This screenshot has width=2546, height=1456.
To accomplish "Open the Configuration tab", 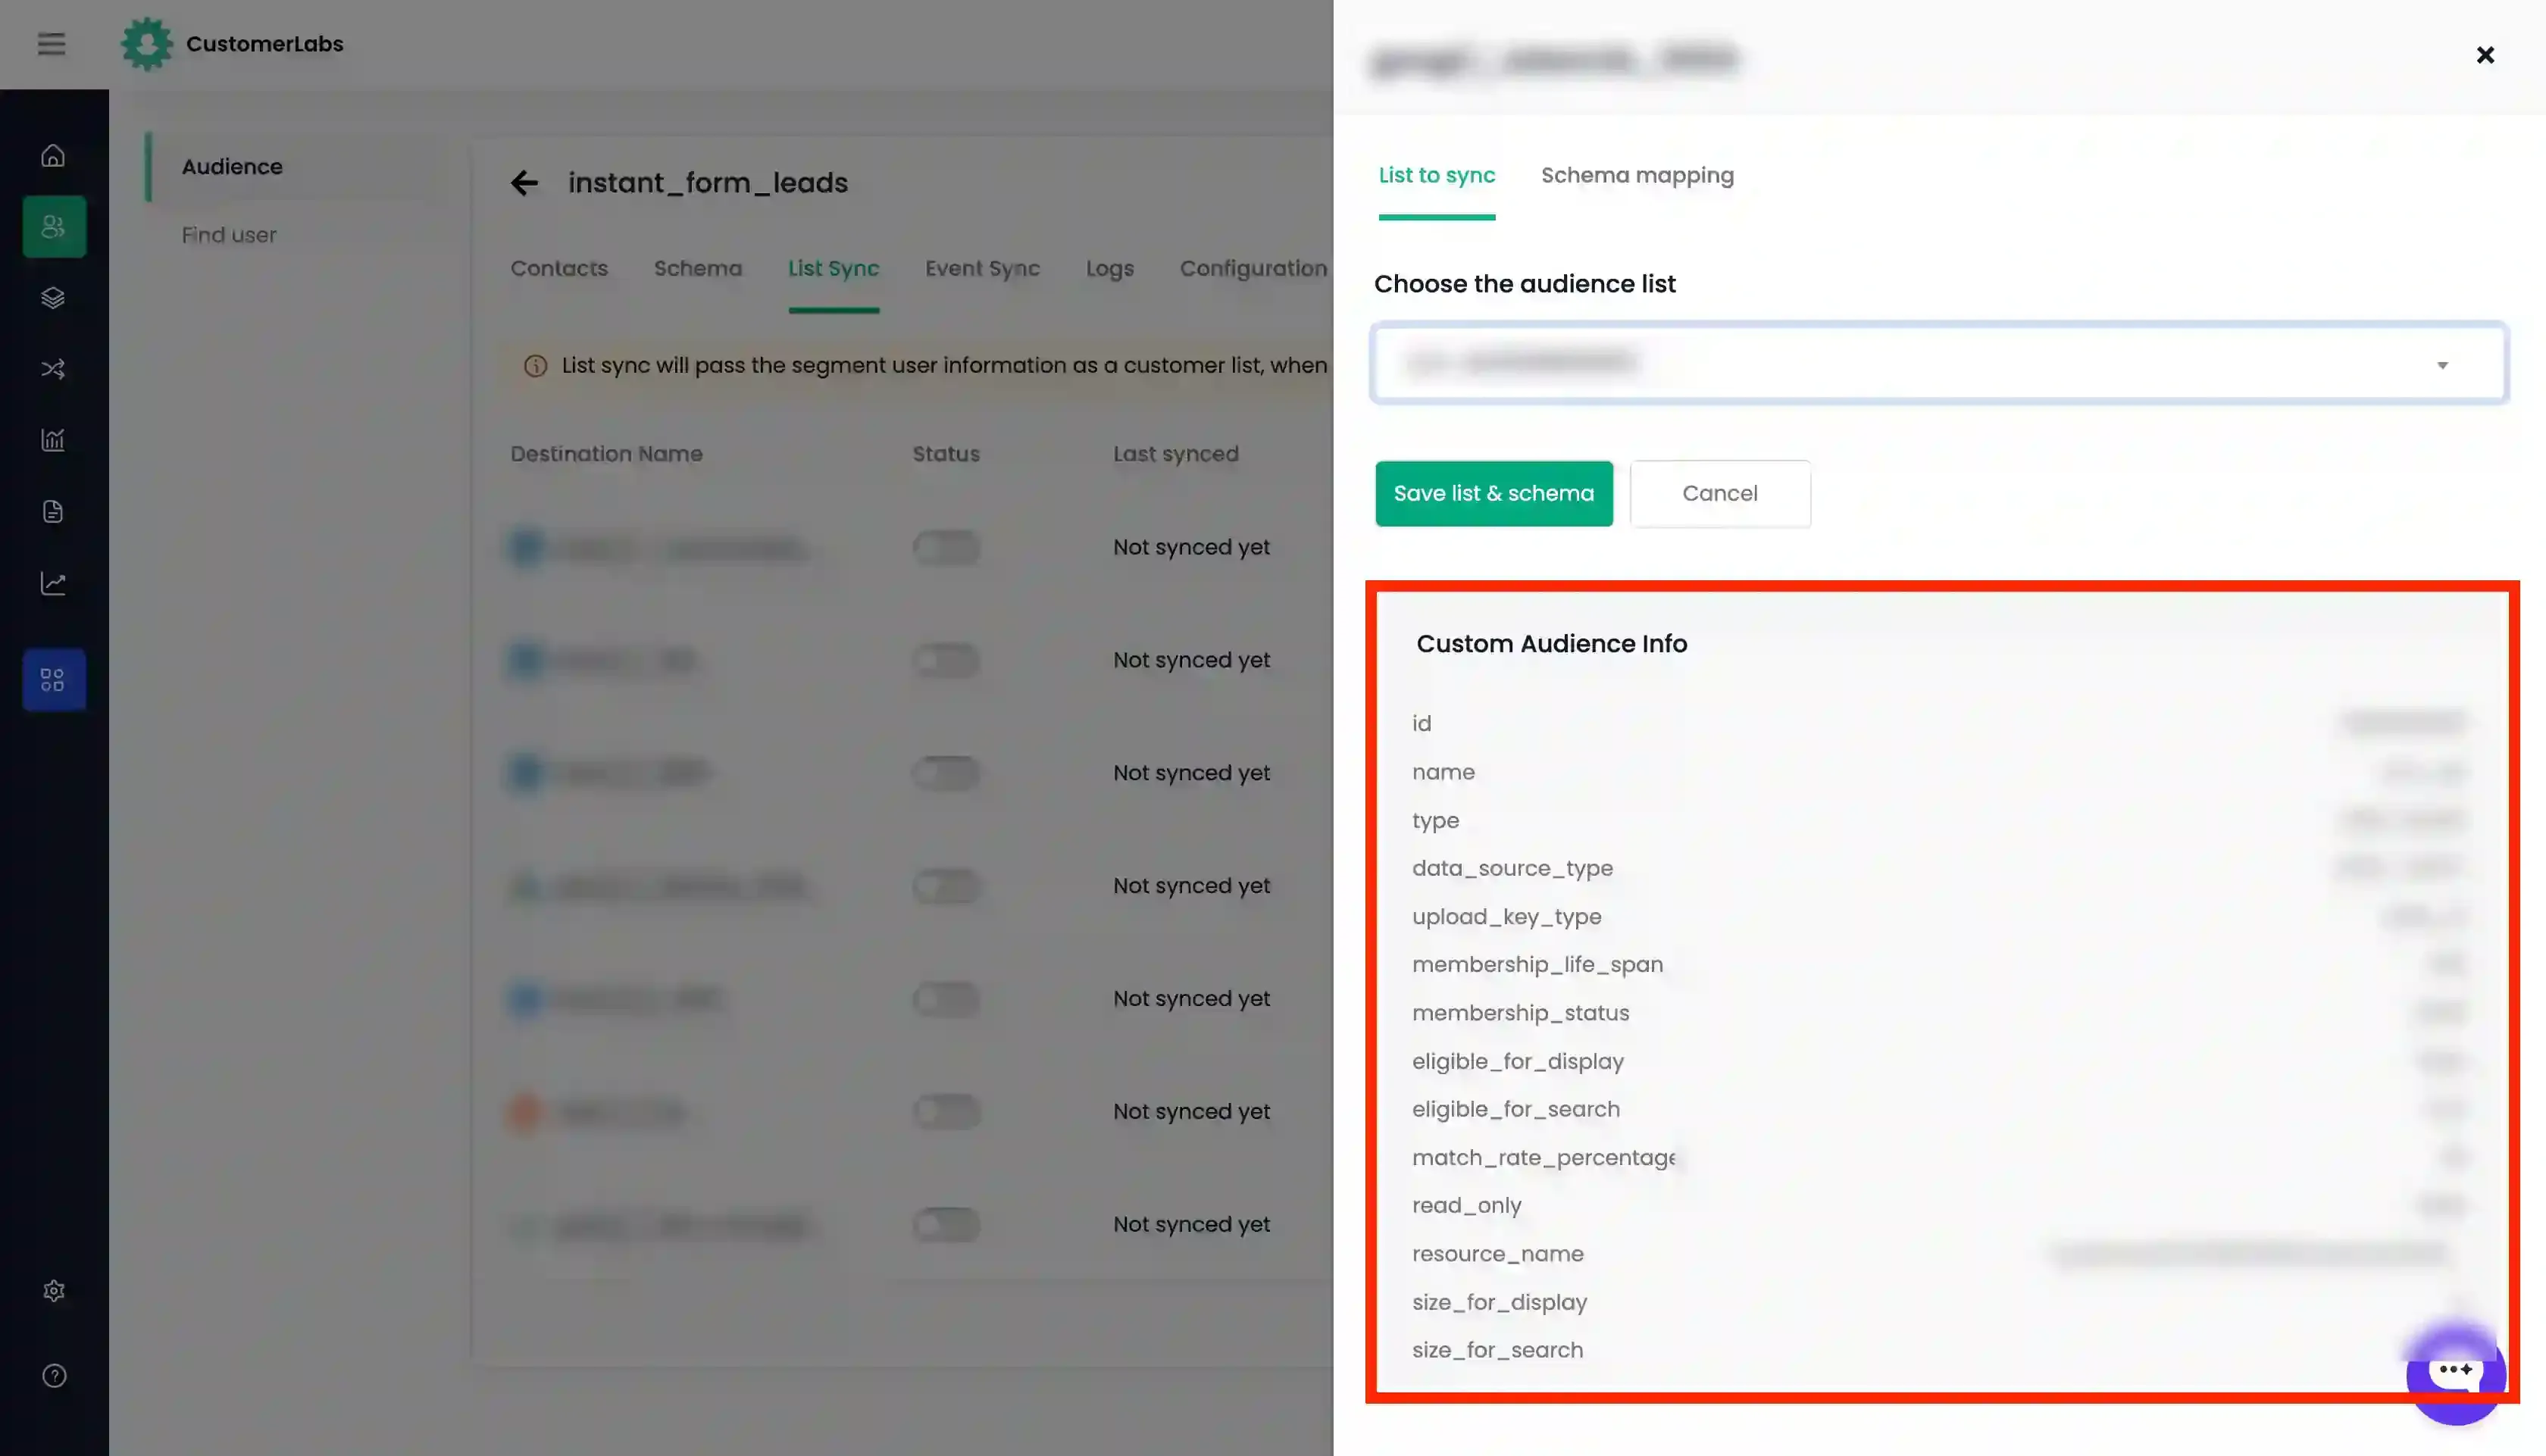I will click(1253, 268).
